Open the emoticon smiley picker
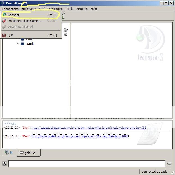Screen dimensions: 175x175 pos(169,164)
